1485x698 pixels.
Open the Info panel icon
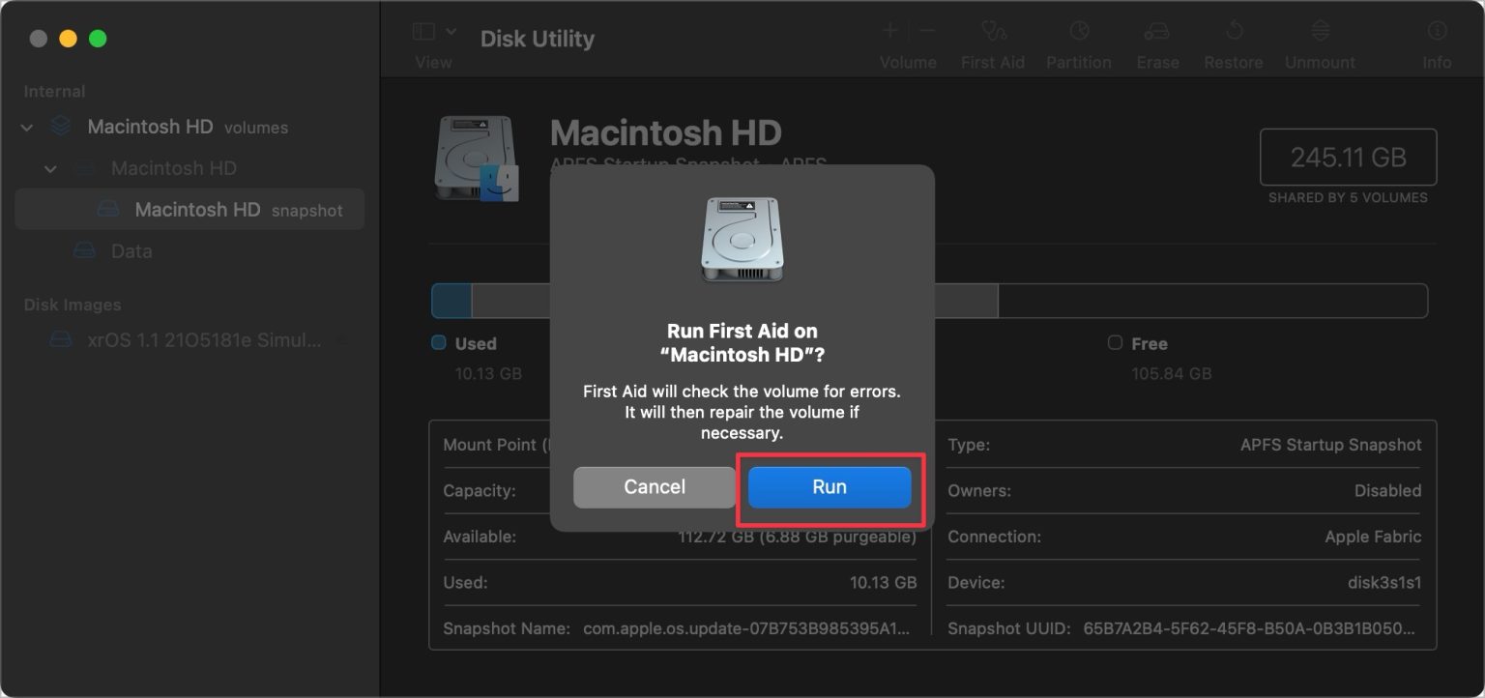pyautogui.click(x=1437, y=41)
